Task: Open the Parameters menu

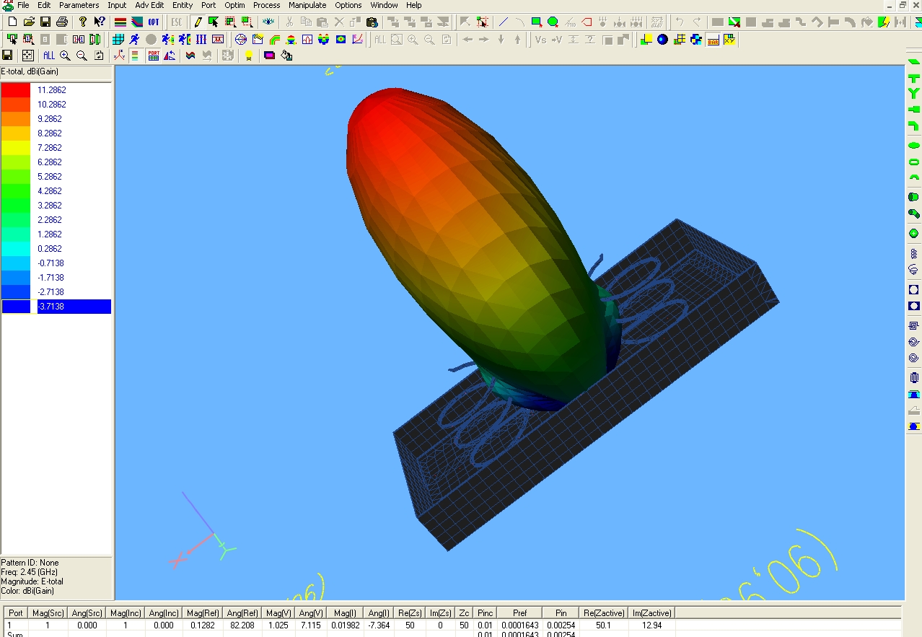Action: 79,5
